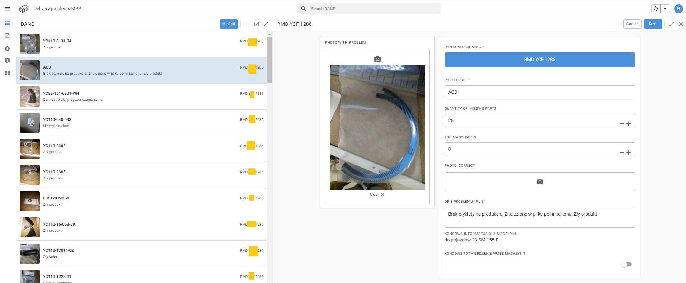The image size is (686, 283).
Task: Click camera icon in Photo Correct field
Action: click(x=540, y=182)
